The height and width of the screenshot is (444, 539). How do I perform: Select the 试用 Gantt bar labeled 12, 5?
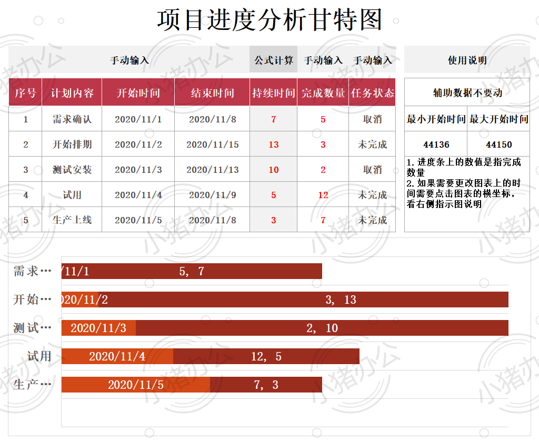pyautogui.click(x=266, y=356)
